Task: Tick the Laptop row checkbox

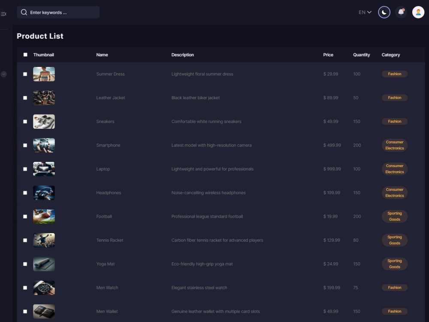Action: pyautogui.click(x=25, y=169)
